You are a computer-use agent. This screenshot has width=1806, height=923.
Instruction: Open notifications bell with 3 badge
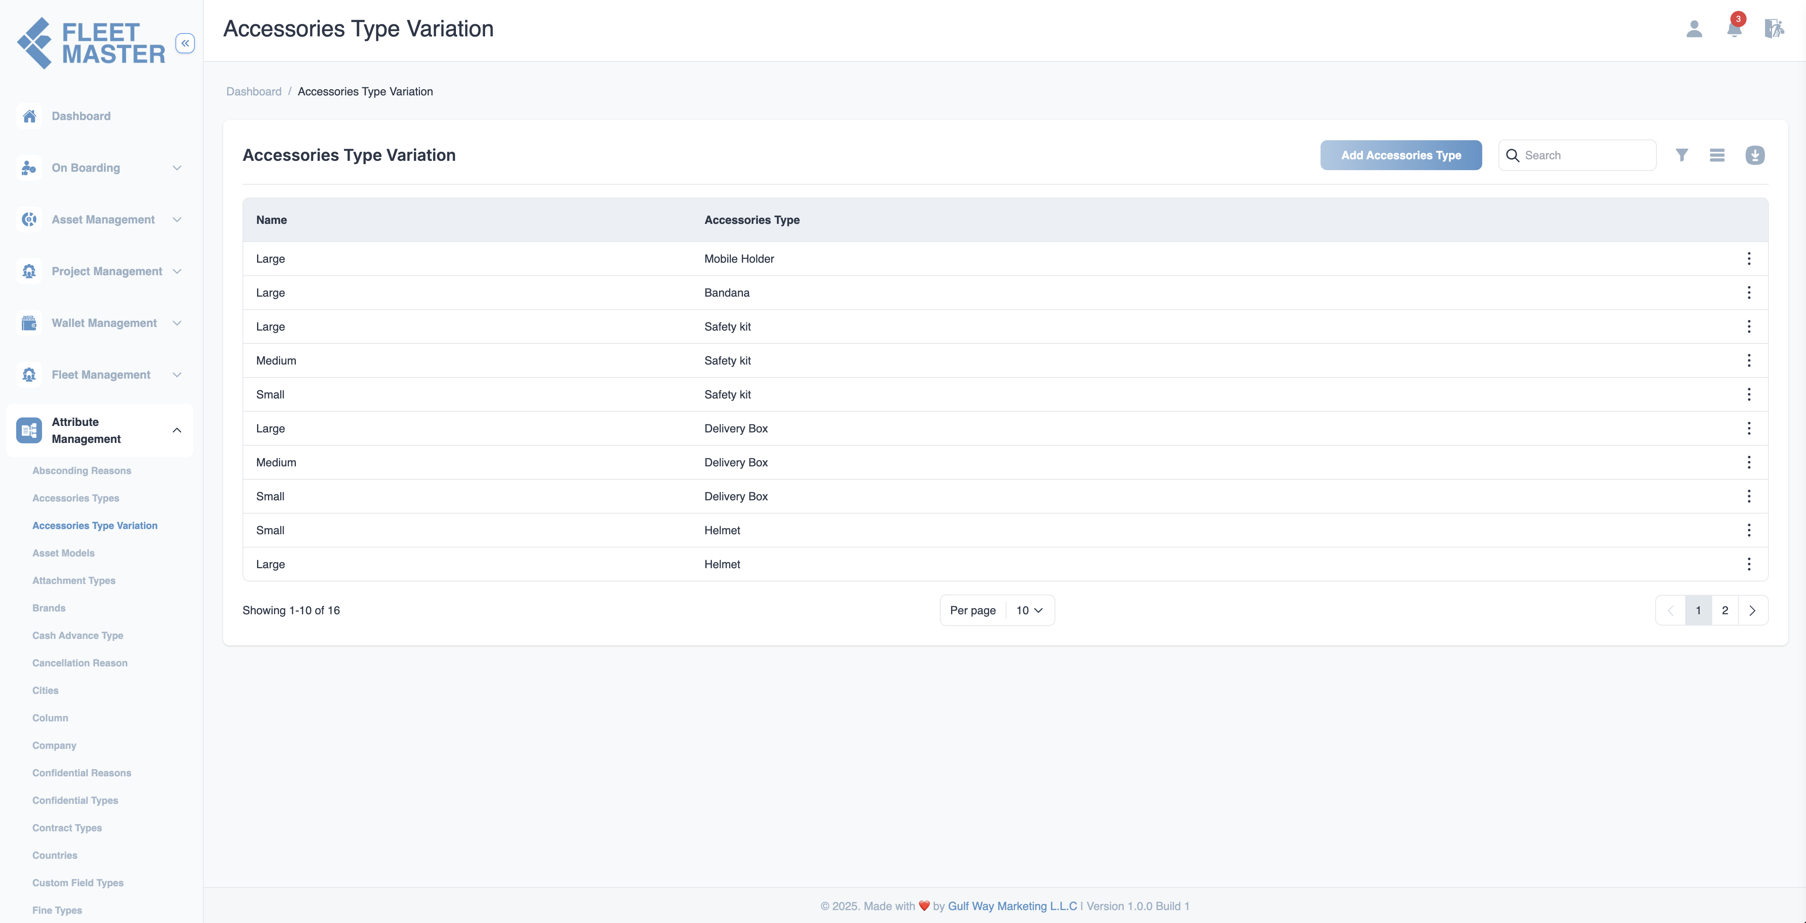point(1734,29)
